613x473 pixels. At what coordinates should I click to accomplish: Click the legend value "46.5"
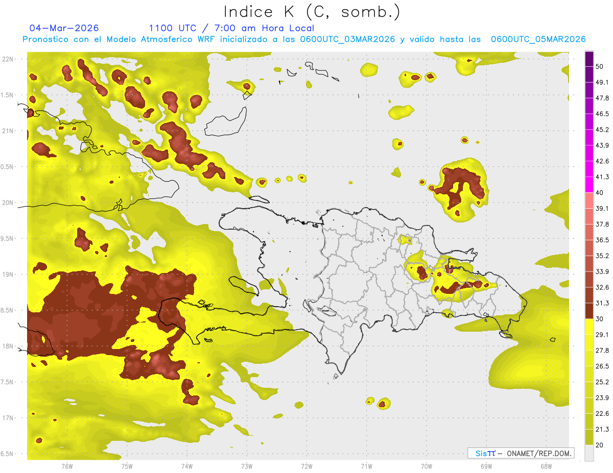point(602,114)
